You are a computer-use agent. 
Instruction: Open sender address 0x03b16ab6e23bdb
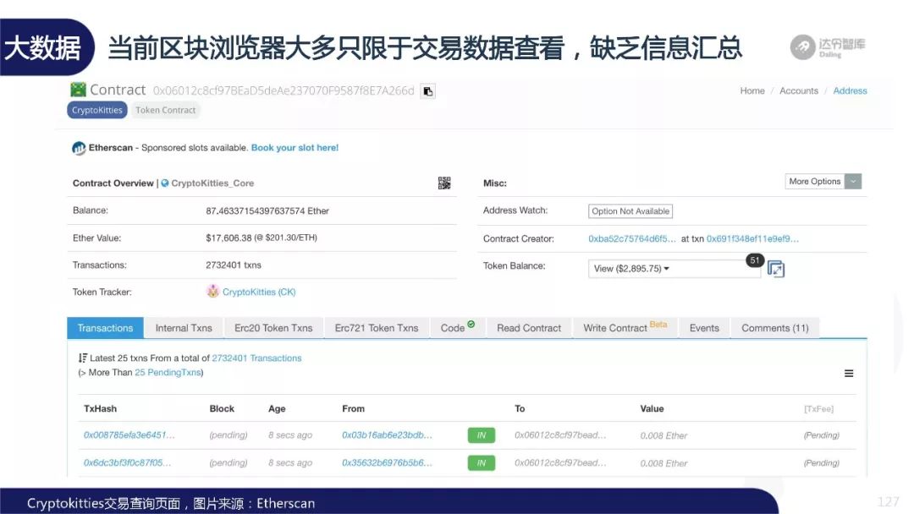[x=387, y=435]
